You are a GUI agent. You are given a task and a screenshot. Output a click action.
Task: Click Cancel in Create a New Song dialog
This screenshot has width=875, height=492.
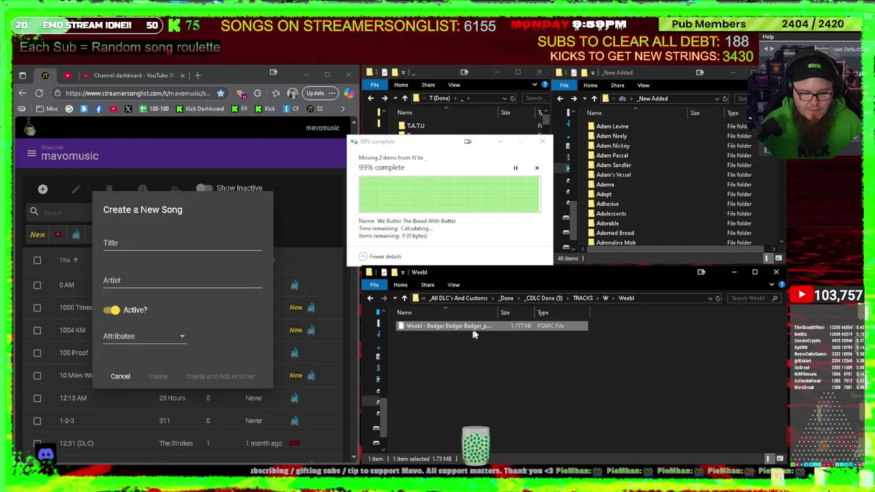[x=120, y=376]
